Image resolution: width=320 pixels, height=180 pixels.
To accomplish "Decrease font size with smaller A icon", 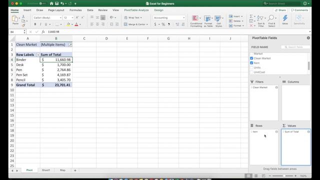I will click(82, 17).
